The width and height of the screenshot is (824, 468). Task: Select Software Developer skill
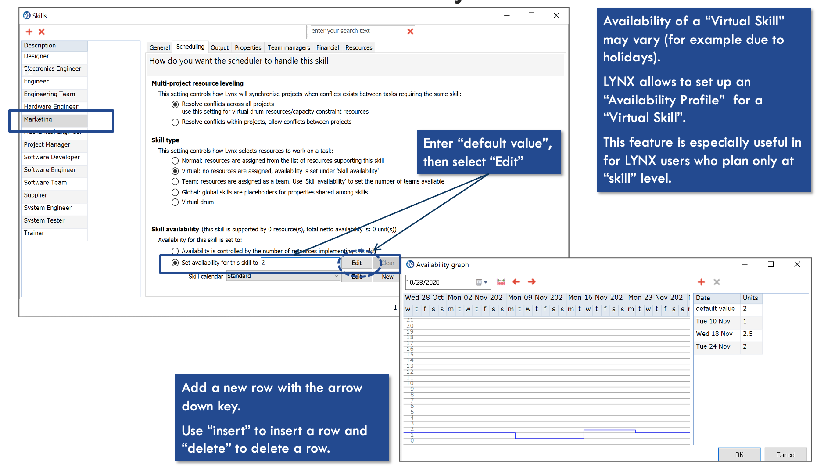coord(54,158)
